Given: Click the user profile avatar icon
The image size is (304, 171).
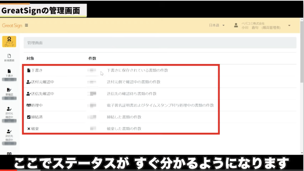Looking at the screenshot, I should pyautogui.click(x=236, y=25).
